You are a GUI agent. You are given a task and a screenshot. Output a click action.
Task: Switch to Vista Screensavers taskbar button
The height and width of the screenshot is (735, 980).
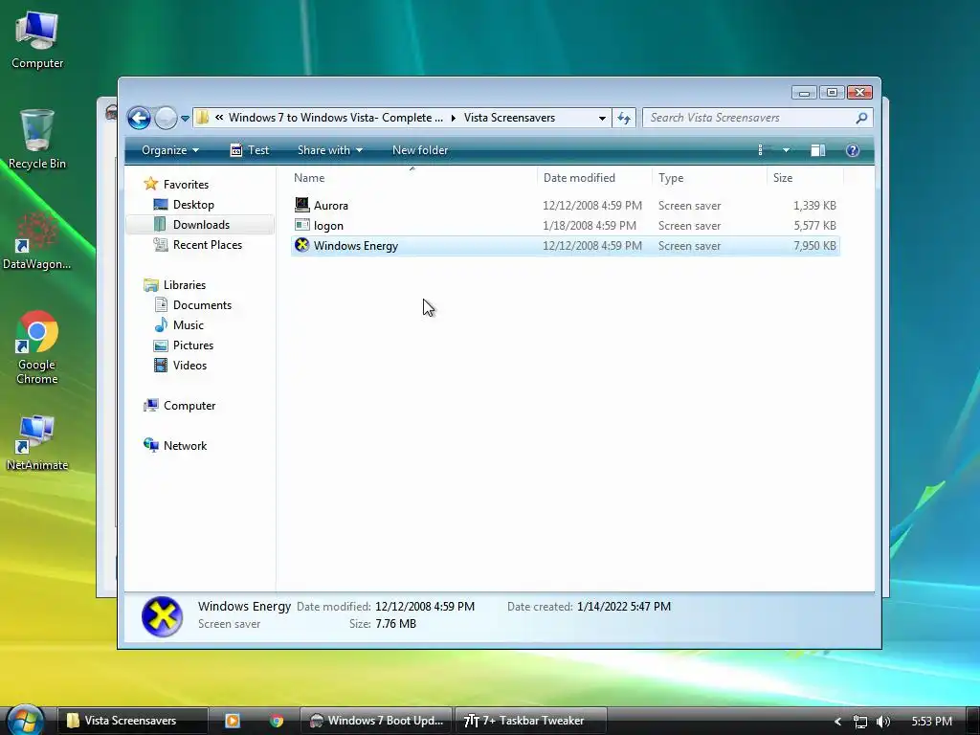pos(132,721)
